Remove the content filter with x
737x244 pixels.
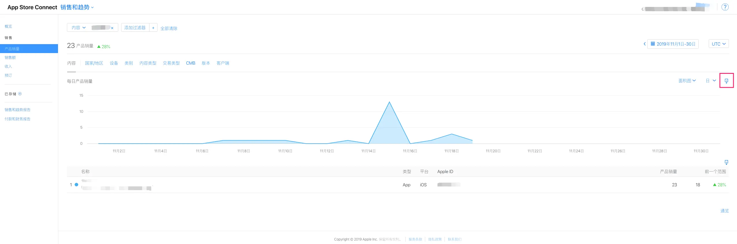[112, 28]
